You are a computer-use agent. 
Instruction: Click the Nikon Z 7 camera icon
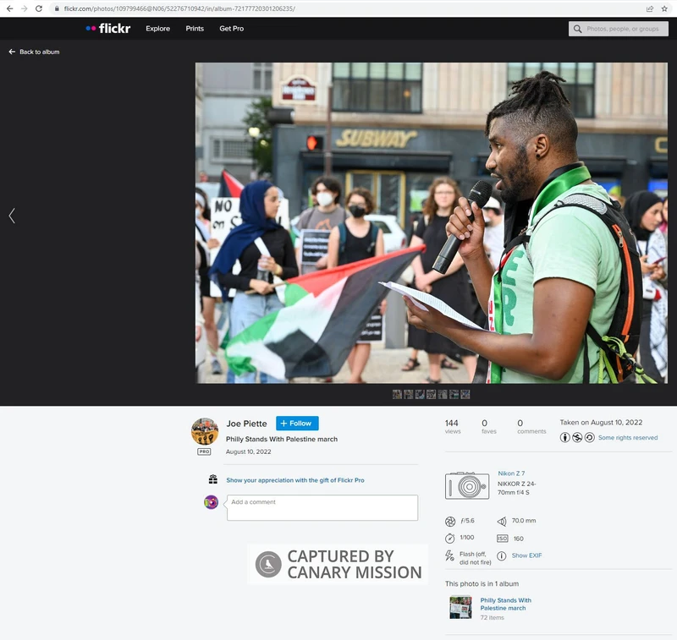467,485
